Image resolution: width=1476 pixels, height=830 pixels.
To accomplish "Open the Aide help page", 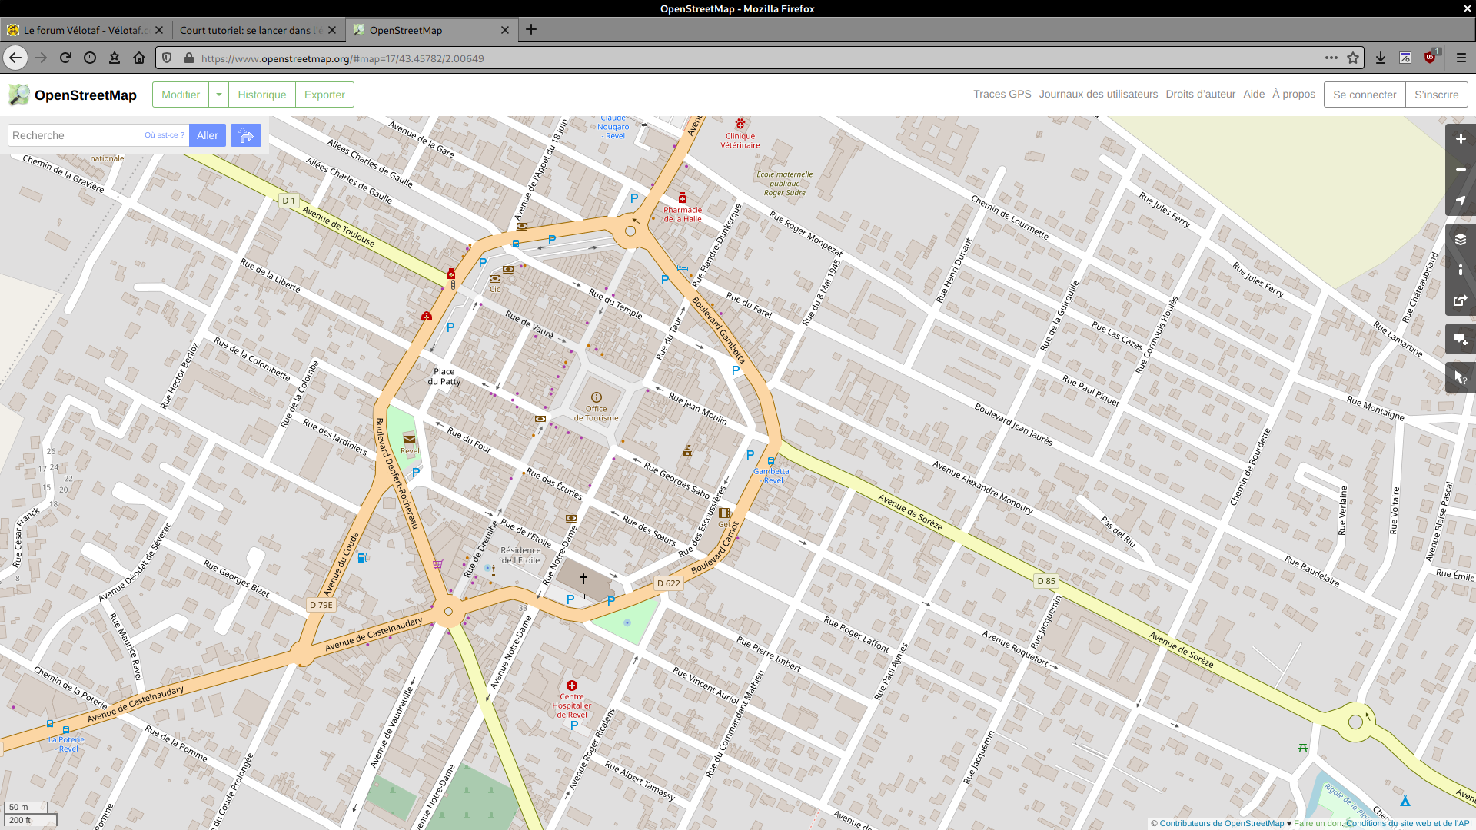I will tap(1254, 94).
